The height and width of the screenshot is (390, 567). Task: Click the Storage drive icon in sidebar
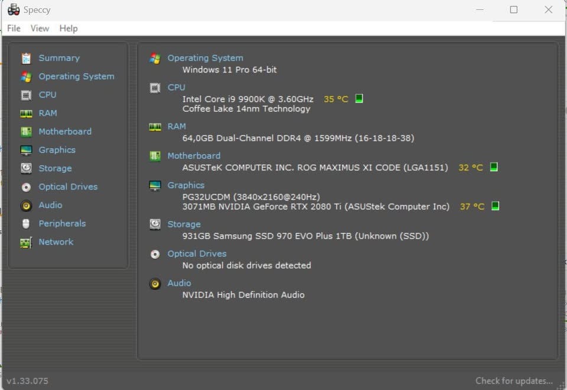pyautogui.click(x=26, y=168)
